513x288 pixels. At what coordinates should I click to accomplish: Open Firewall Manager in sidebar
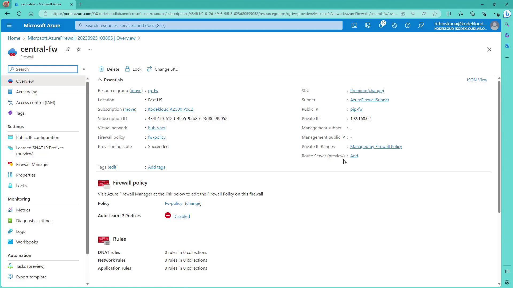(x=32, y=165)
